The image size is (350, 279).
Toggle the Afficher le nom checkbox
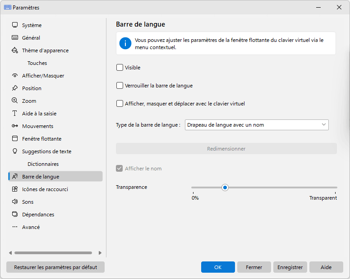[x=120, y=169]
